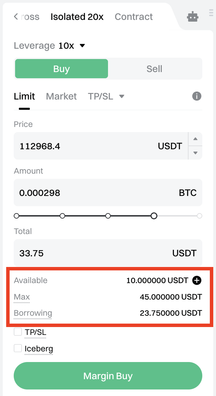Increase price with the up arrow
Viewport: 216px width, 396px height.
tap(195, 139)
